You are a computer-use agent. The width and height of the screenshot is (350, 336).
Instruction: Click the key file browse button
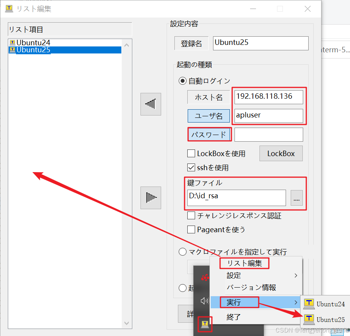pos(297,198)
